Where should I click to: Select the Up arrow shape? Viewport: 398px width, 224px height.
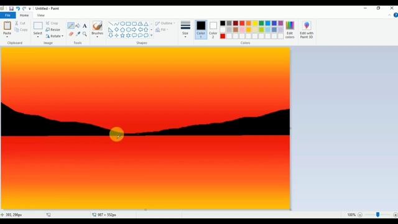146,29
